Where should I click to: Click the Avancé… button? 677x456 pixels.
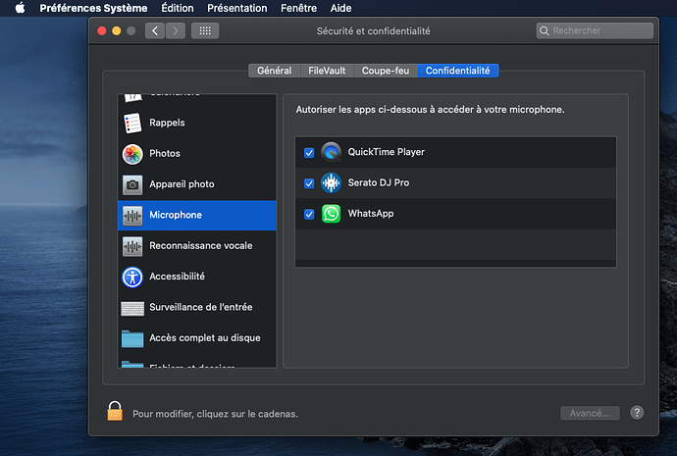(590, 413)
